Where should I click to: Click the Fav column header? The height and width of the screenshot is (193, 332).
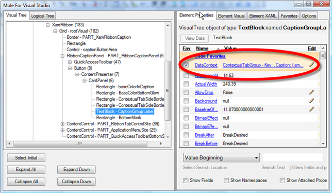point(186,49)
